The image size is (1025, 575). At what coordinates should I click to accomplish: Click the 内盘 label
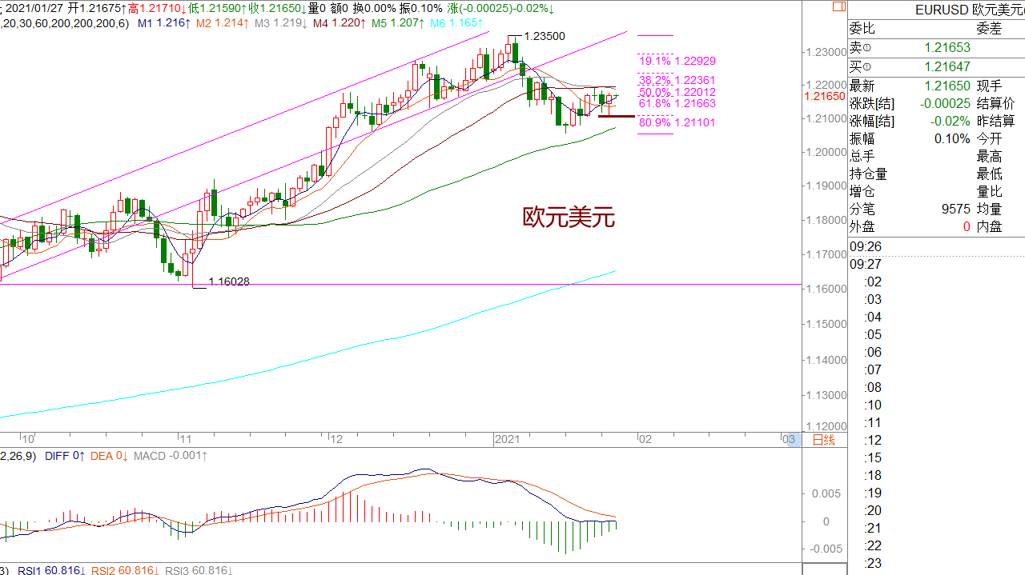pos(989,226)
